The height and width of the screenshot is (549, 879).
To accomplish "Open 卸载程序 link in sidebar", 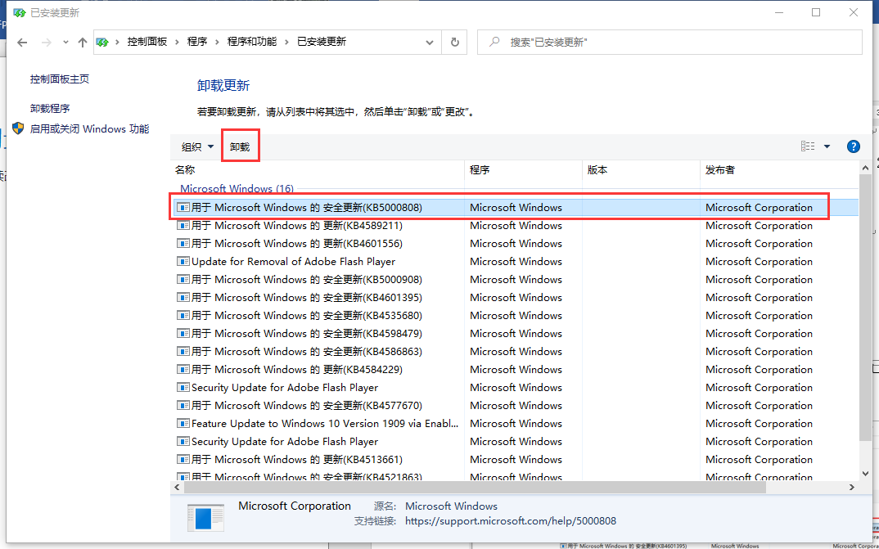I will (50, 108).
